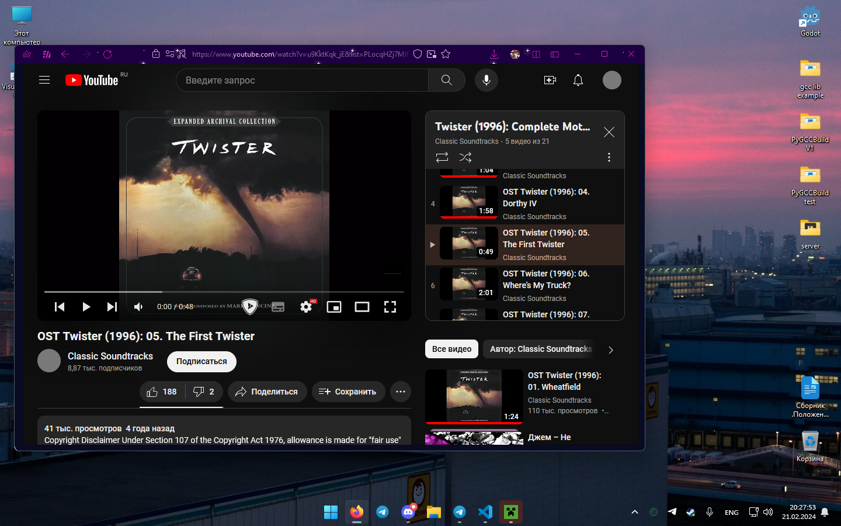
Task: Open YouTube notifications bell
Action: pyautogui.click(x=578, y=80)
